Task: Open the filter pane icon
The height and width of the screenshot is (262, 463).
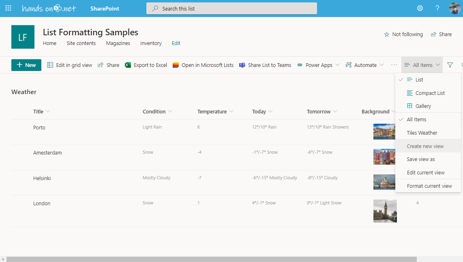Action: coord(450,65)
